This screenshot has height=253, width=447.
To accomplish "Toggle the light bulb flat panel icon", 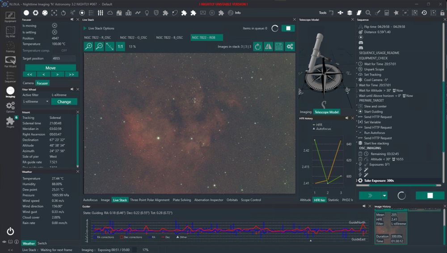I will (x=147, y=13).
